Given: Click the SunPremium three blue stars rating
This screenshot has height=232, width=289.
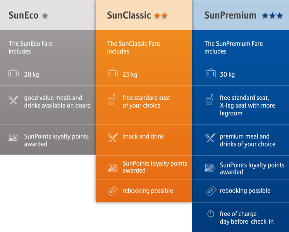Looking at the screenshot, I should pyautogui.click(x=272, y=15).
